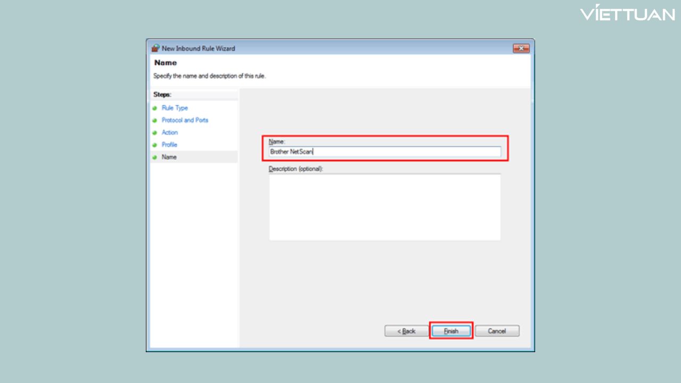Screen dimensions: 681x383
Task: Cancel the inbound rule wizard
Action: coord(497,331)
